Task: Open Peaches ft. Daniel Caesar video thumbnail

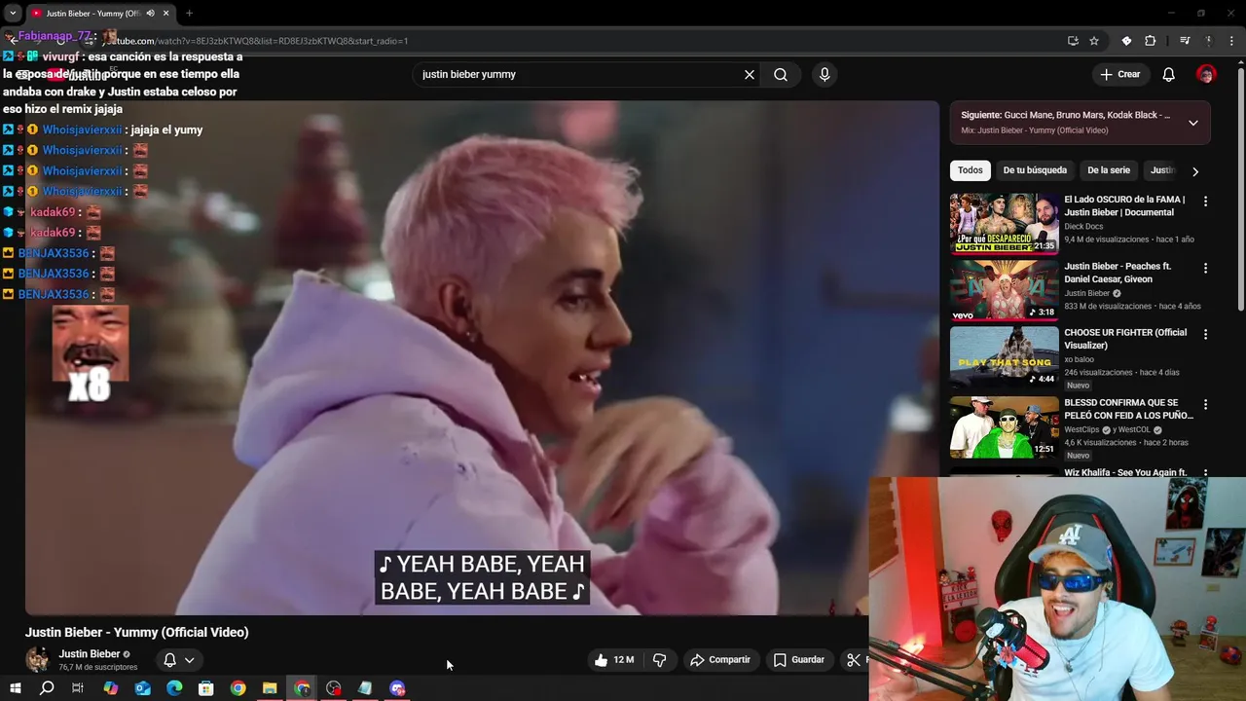Action: [1004, 290]
